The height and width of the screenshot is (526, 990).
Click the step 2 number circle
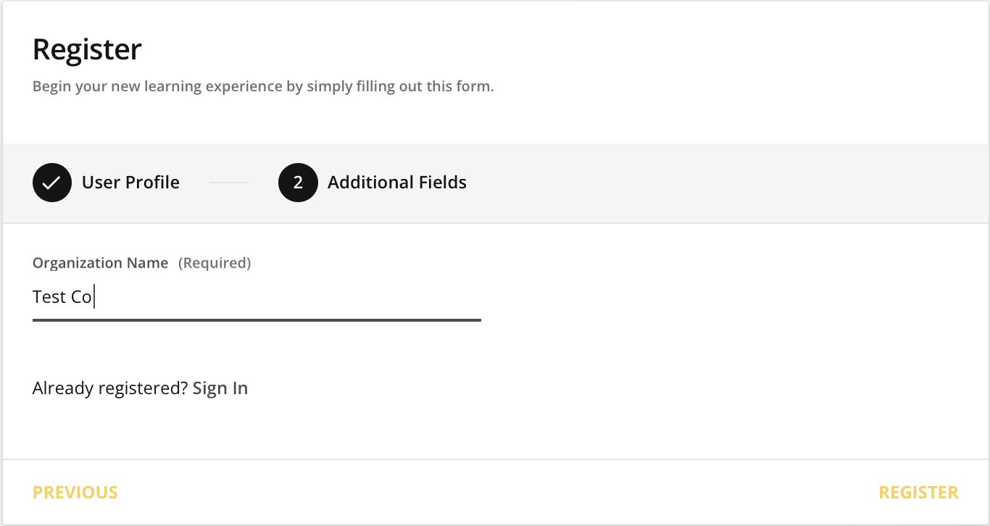[x=298, y=183]
